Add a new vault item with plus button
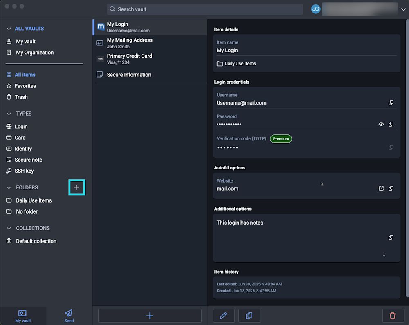The height and width of the screenshot is (325, 409). pyautogui.click(x=150, y=316)
